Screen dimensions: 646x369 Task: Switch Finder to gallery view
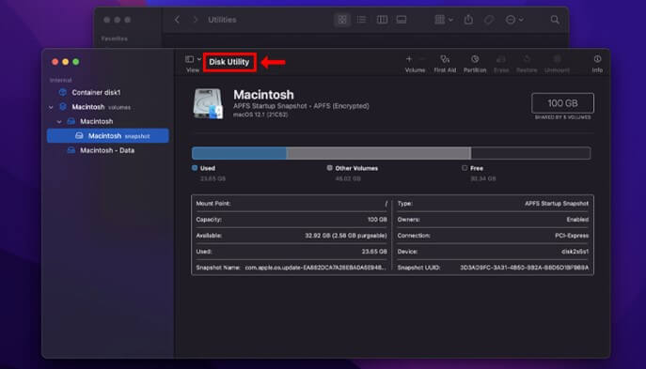click(x=402, y=20)
